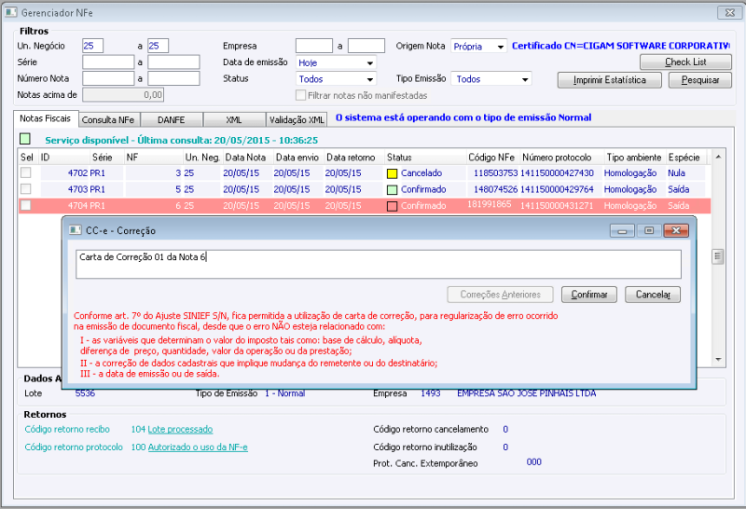Click the Empresa end input field
Image resolution: width=746 pixels, height=509 pixels.
pos(366,46)
